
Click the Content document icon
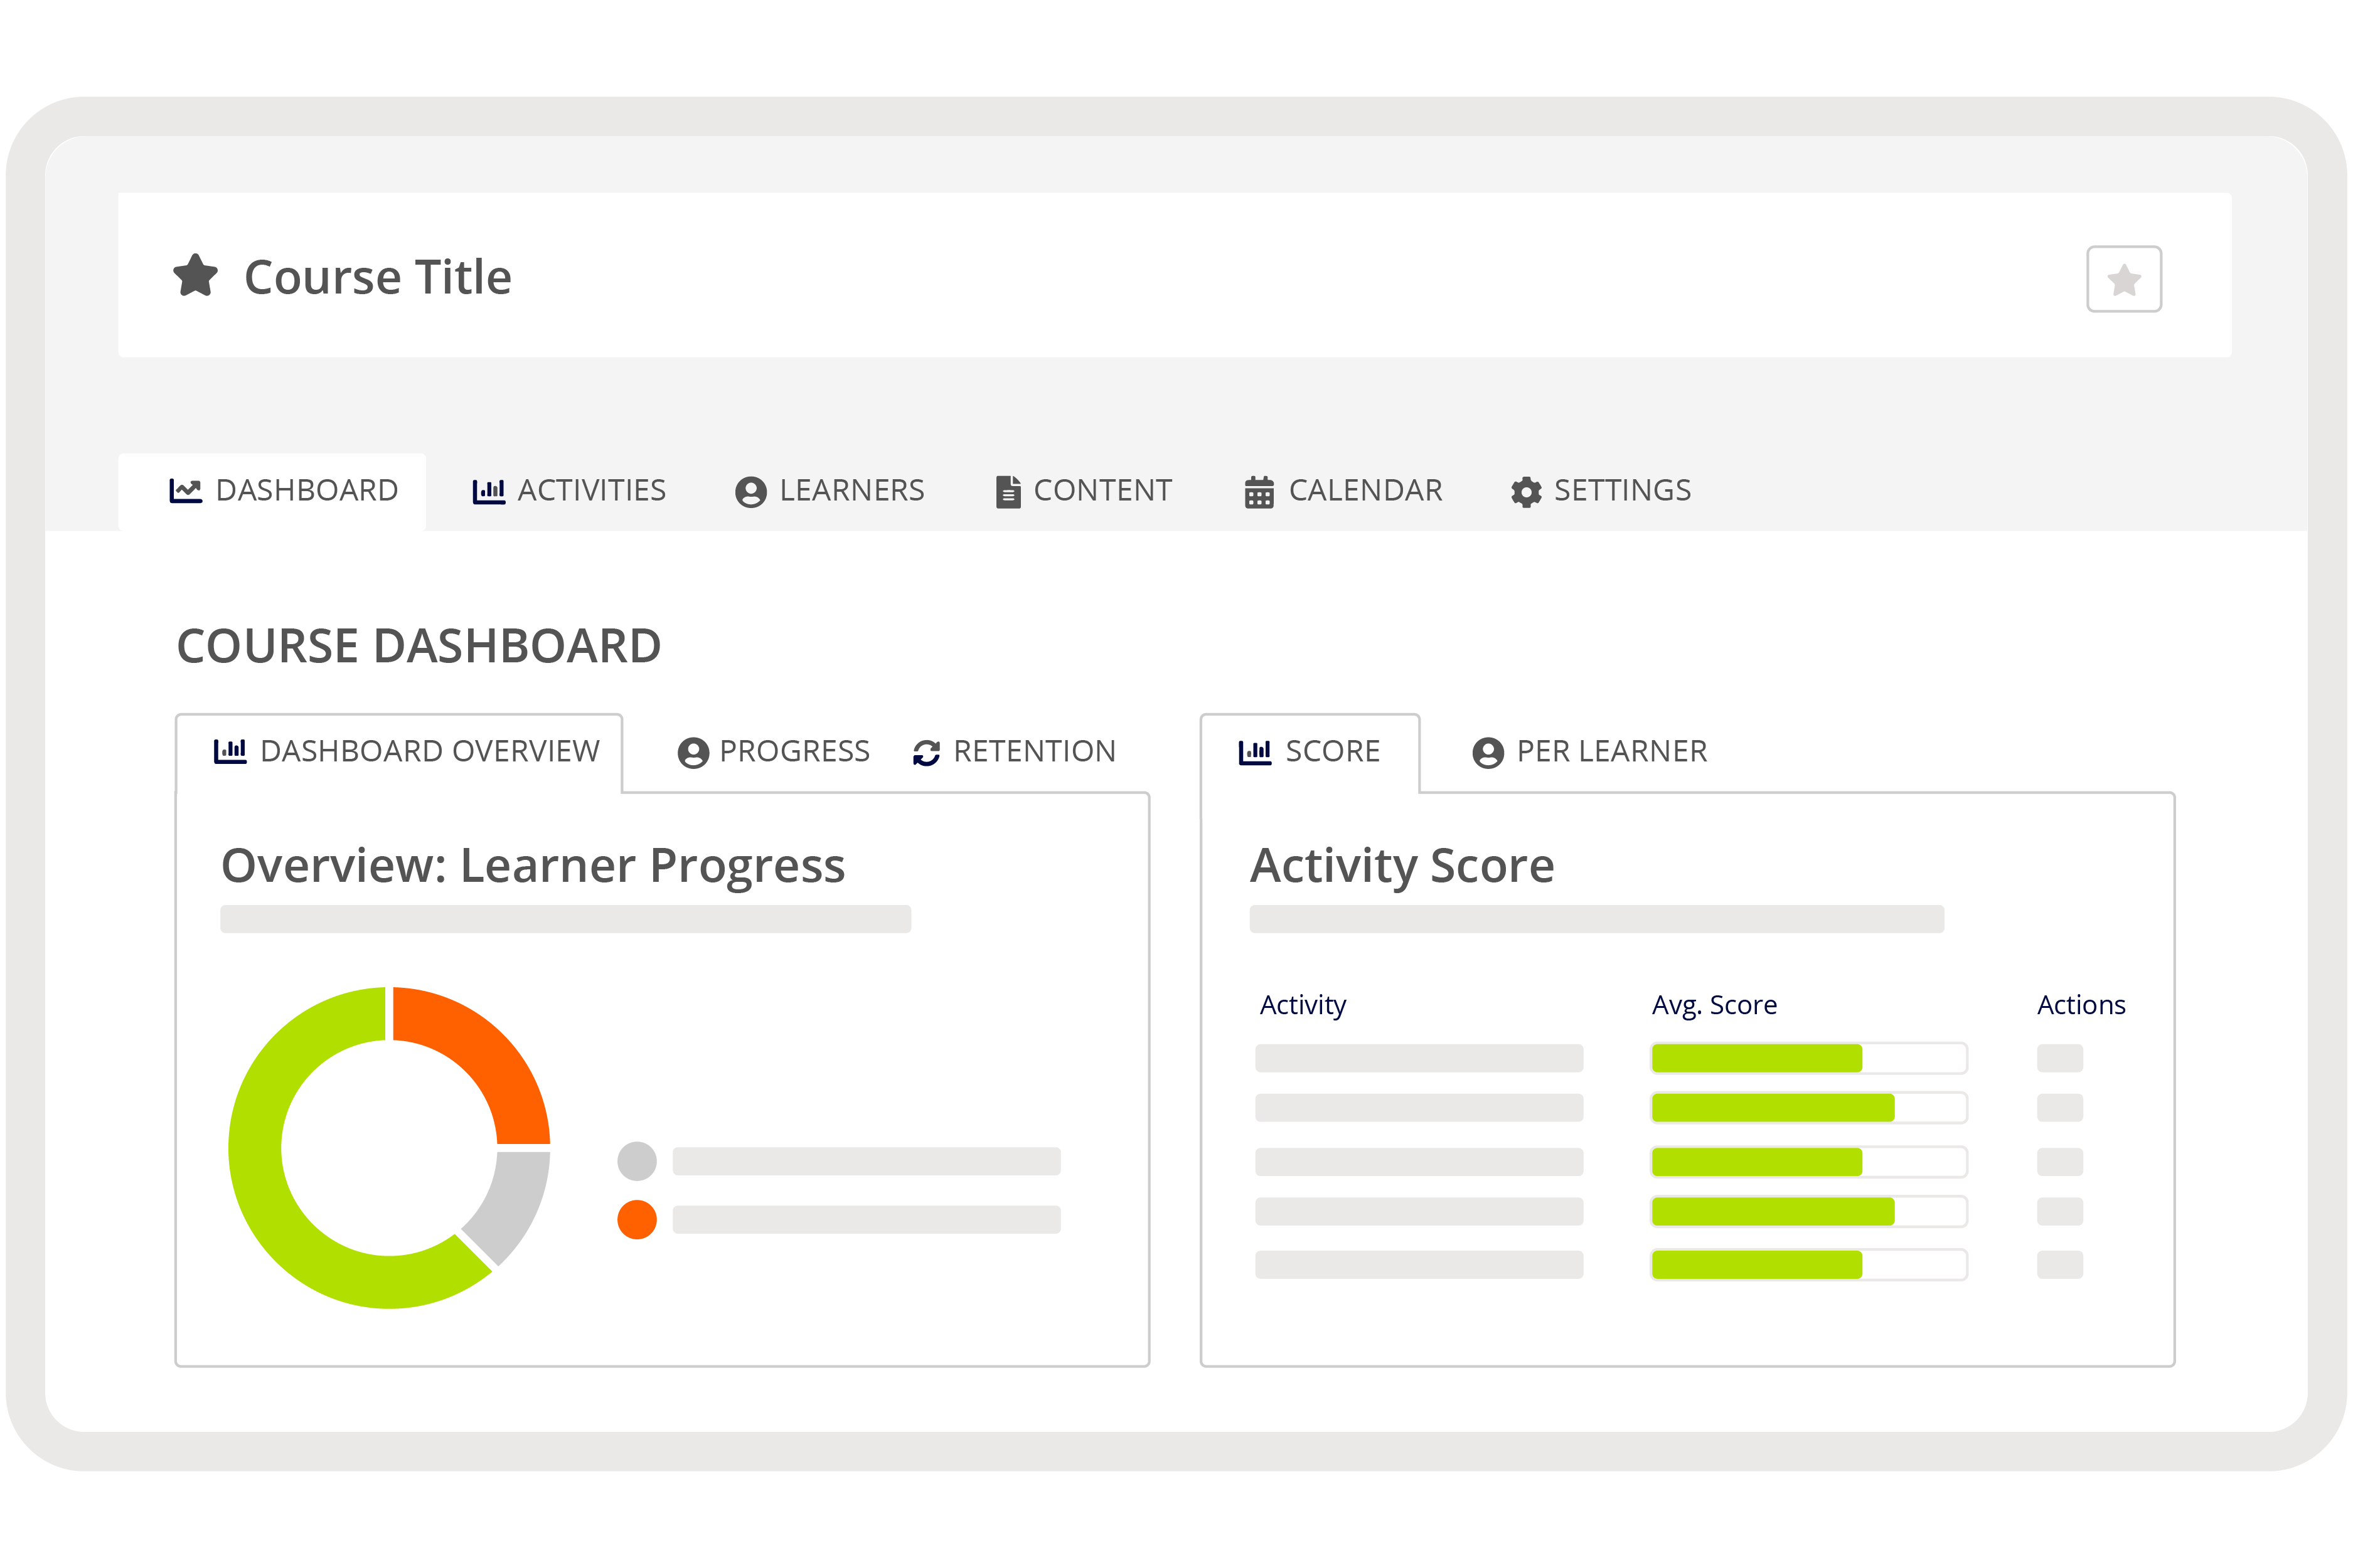click(x=1008, y=491)
